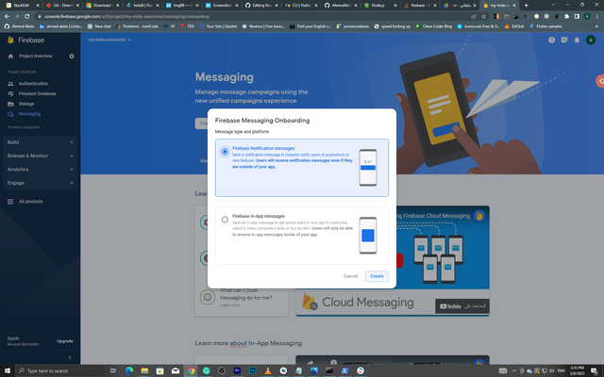Click the Authentication people icon

10,84
